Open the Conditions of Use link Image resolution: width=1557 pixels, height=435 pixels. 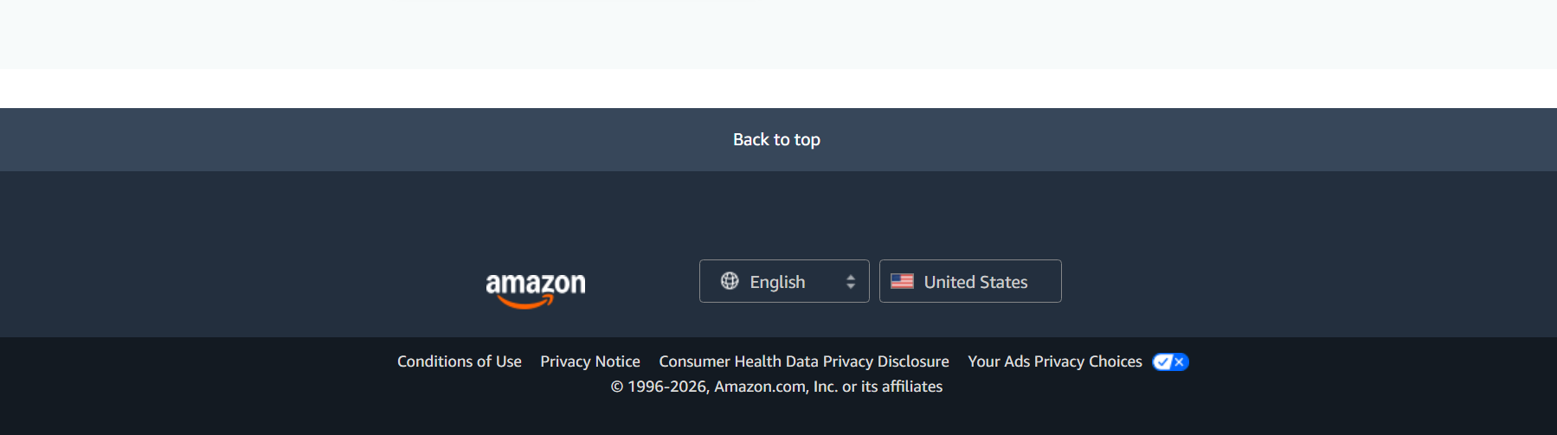pyautogui.click(x=459, y=361)
